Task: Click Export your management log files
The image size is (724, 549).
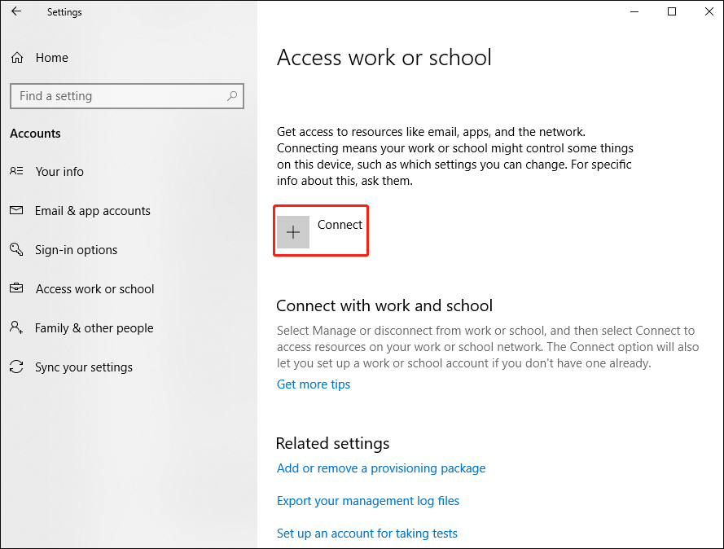Action: pyautogui.click(x=368, y=501)
